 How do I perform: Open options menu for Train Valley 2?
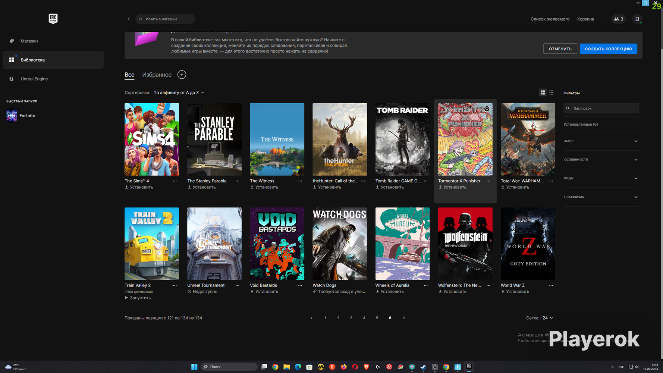(x=175, y=285)
